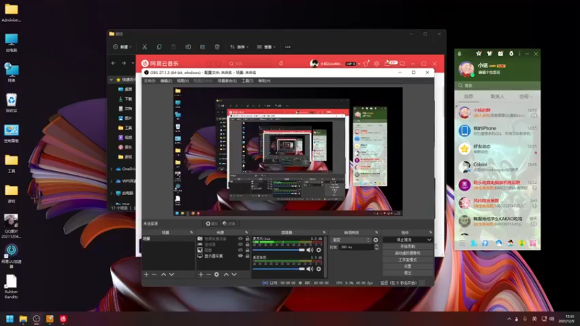
Task: Switch to the 消息 tab in QQ
Action: [x=468, y=96]
